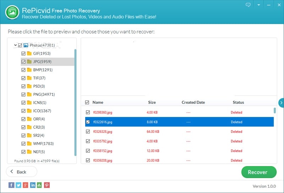
Task: Click the JPG folder icon
Action: [x=29, y=62]
